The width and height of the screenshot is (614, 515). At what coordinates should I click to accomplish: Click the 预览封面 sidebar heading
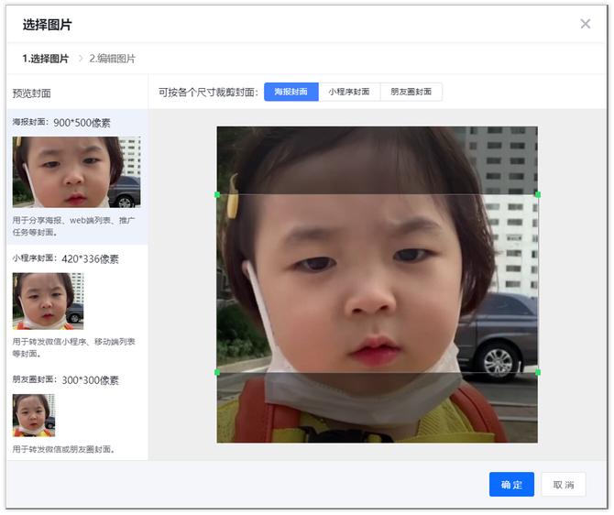click(x=32, y=93)
